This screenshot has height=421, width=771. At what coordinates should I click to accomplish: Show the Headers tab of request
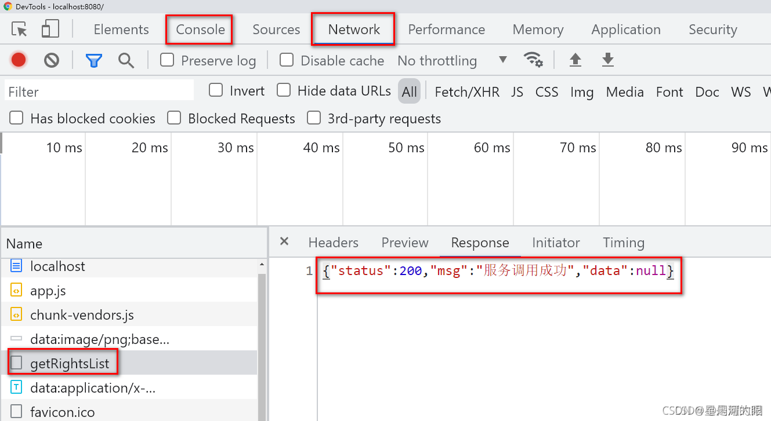tap(333, 243)
